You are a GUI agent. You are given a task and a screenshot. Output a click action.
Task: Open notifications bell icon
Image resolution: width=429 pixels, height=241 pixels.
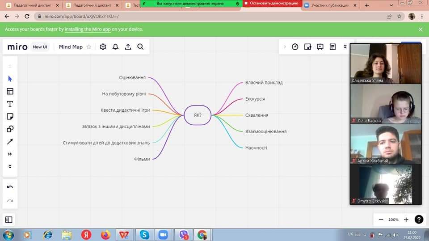(x=115, y=47)
